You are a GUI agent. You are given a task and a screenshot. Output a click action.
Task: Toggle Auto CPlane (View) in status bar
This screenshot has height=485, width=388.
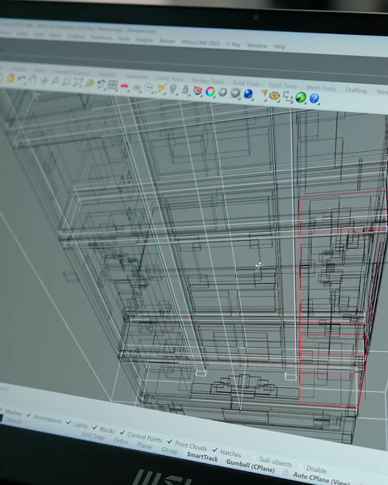click(x=322, y=479)
